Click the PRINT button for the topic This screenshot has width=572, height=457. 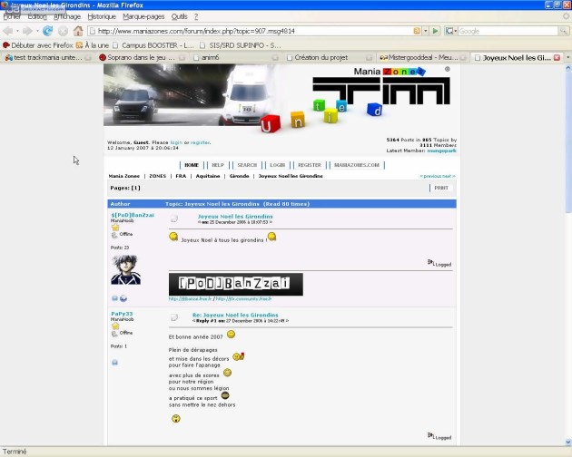[440, 188]
